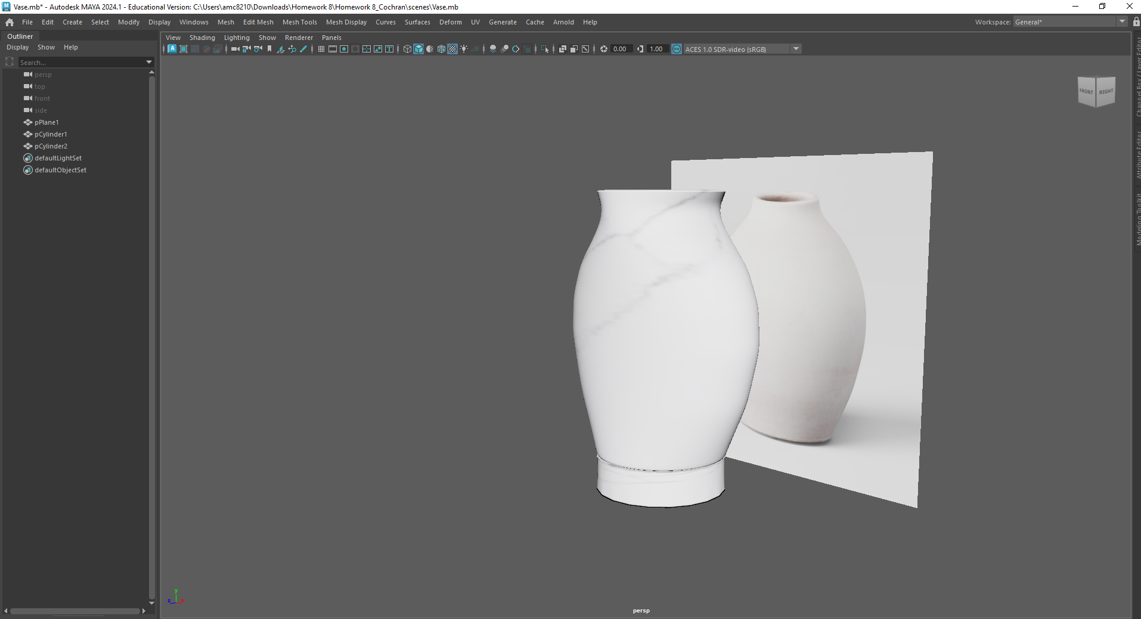Turn off the color management ON toggle
This screenshot has height=619, width=1141.
pyautogui.click(x=678, y=49)
